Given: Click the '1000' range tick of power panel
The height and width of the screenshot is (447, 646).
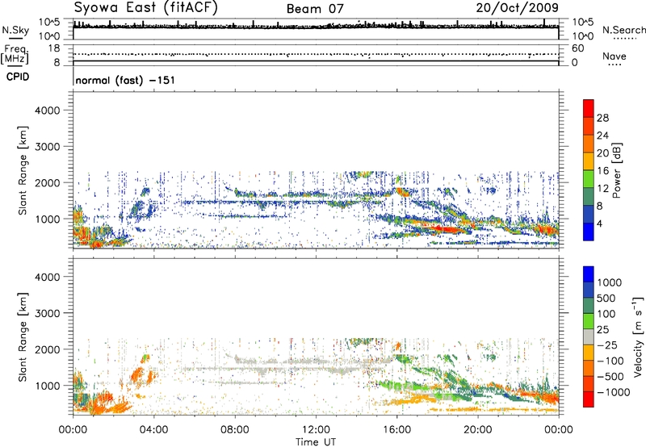Looking at the screenshot, I should click(x=48, y=219).
